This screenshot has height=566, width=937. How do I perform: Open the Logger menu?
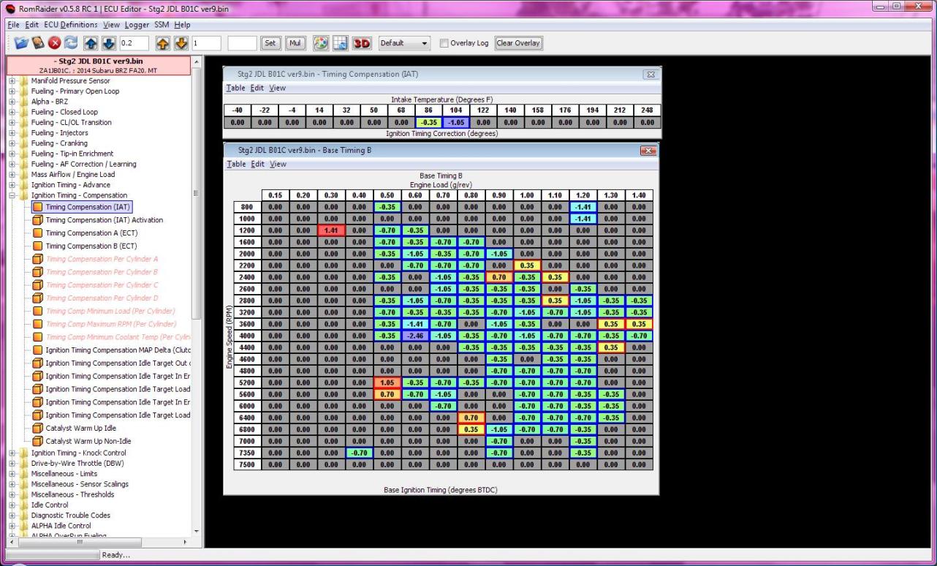click(x=137, y=25)
